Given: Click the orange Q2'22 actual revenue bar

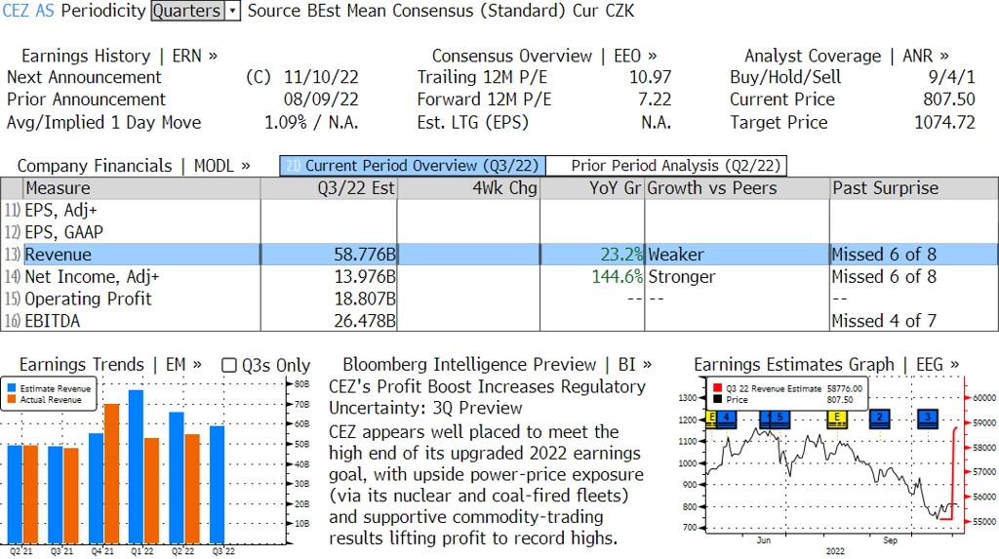Looking at the screenshot, I should click(192, 489).
